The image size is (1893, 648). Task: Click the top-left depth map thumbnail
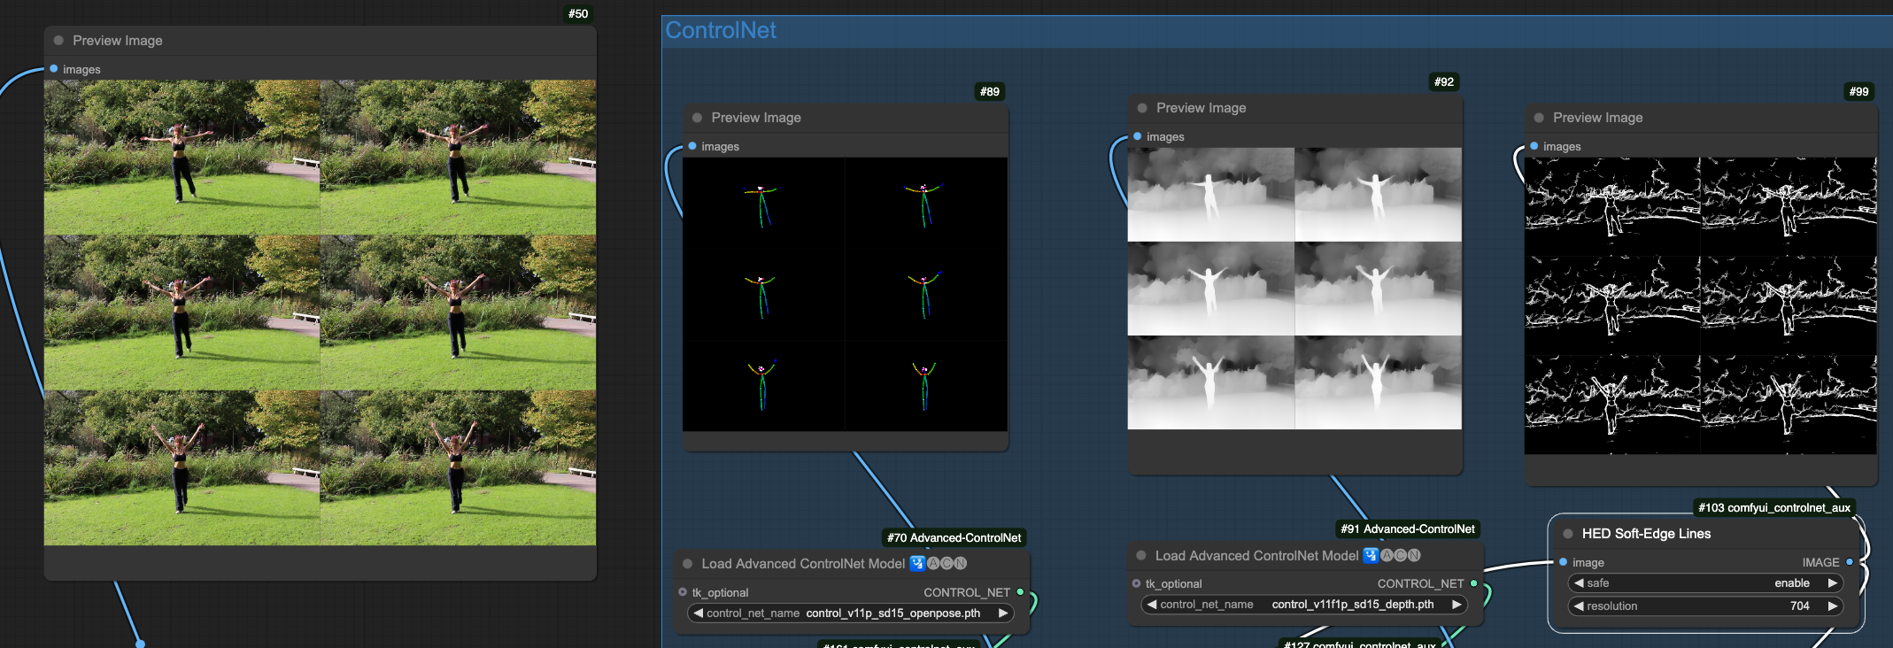(1210, 195)
